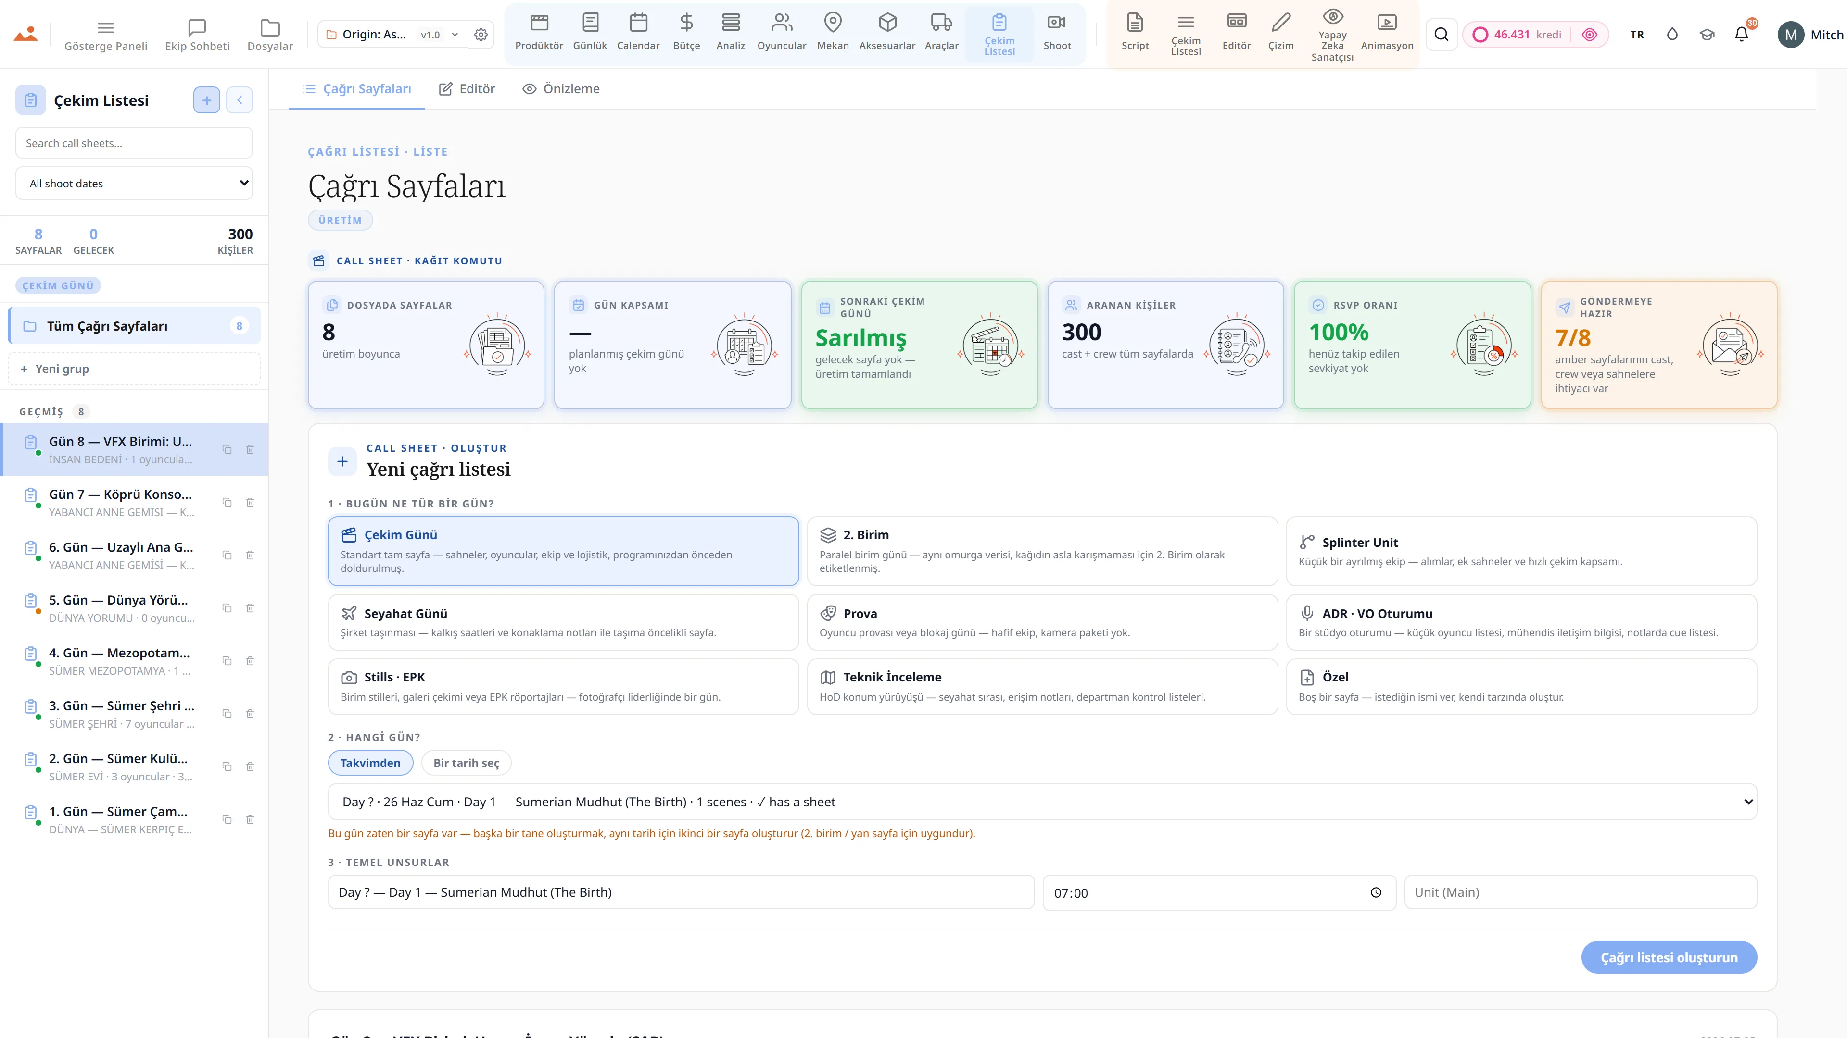Open the Calendar tool

[x=638, y=32]
